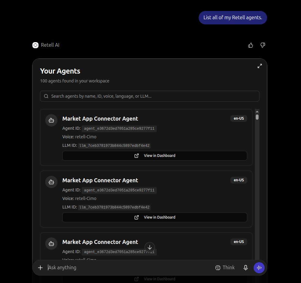Click the en-US badge on the second agent
This screenshot has height=283, width=301.
[x=239, y=180]
